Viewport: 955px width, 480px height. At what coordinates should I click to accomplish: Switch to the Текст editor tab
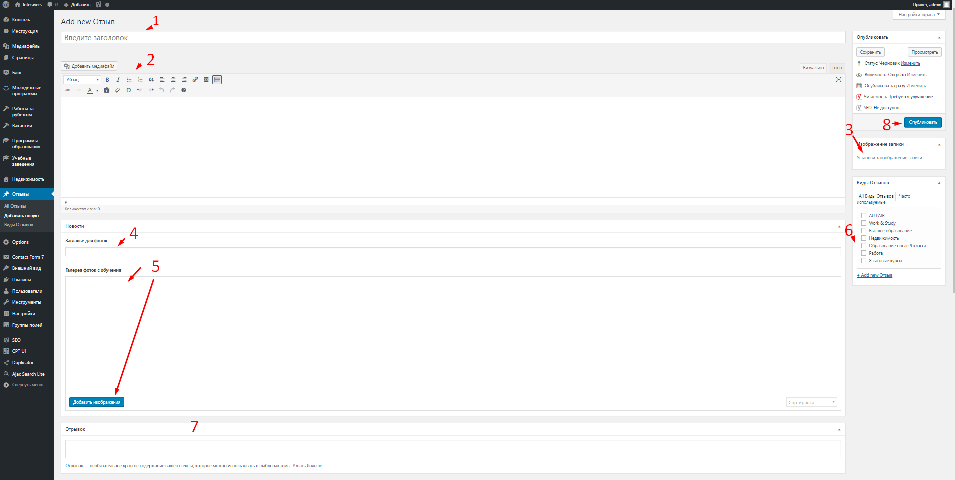[x=837, y=68]
